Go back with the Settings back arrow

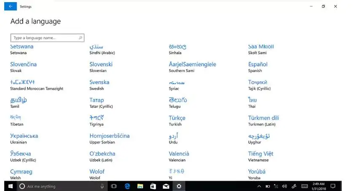[x=11, y=6]
